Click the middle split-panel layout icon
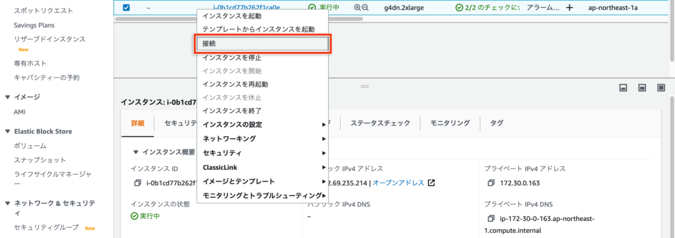Image resolution: width=675 pixels, height=238 pixels. 642,87
